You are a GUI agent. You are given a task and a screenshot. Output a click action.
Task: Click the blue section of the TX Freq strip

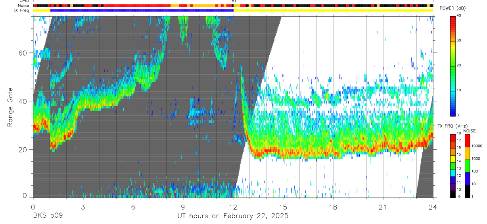(142, 11)
